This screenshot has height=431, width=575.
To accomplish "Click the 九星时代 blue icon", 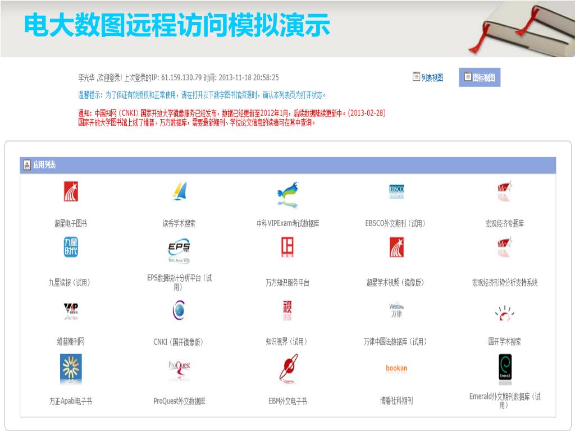I will click(x=71, y=247).
